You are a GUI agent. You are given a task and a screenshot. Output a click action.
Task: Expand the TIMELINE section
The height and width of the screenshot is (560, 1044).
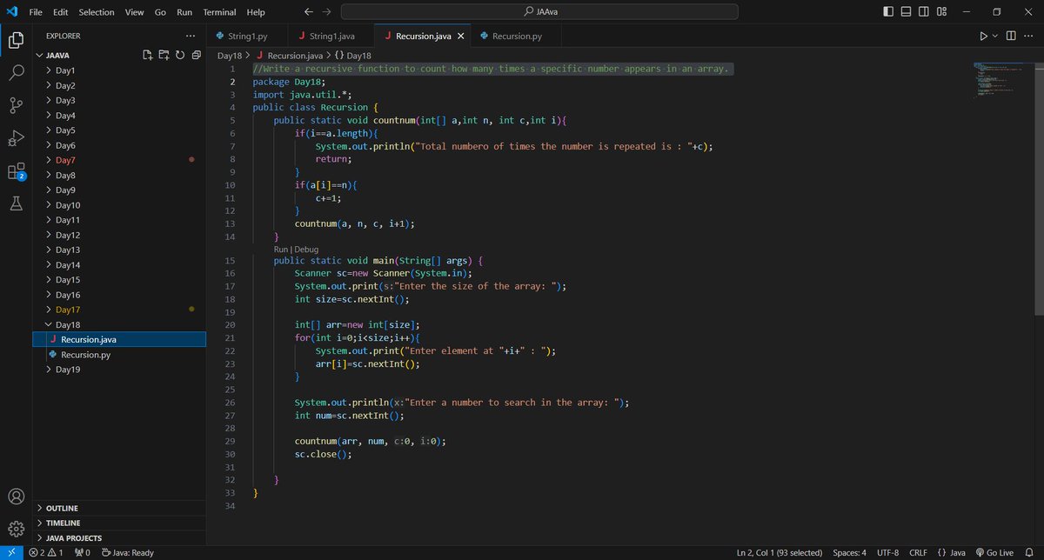[x=119, y=523]
